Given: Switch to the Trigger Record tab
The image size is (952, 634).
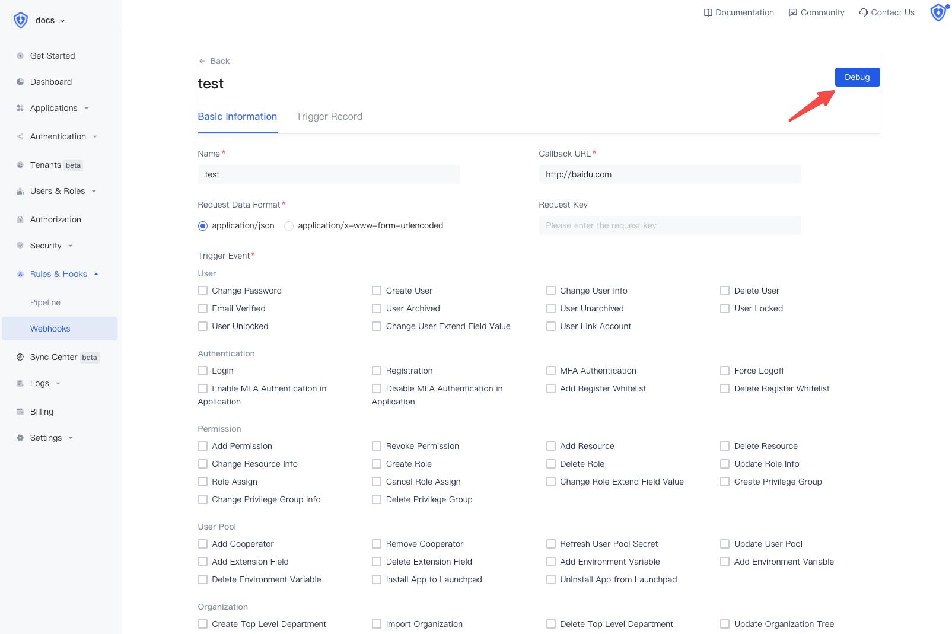Looking at the screenshot, I should [329, 117].
